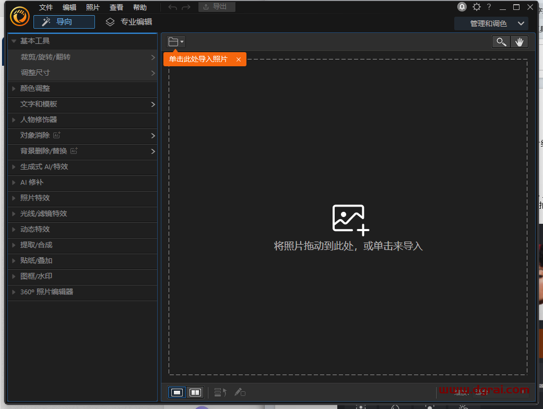
Task: Click the 导出 export button
Action: (217, 7)
